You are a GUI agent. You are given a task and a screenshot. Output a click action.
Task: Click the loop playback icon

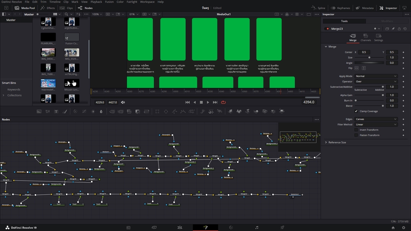[x=223, y=102]
